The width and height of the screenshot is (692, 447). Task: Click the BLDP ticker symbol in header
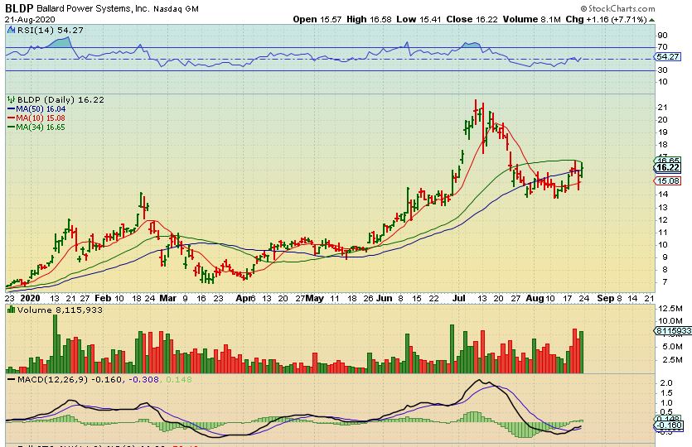pyautogui.click(x=19, y=8)
